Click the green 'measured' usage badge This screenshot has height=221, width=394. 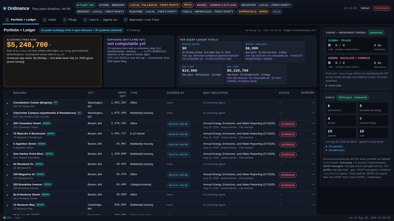(376, 32)
